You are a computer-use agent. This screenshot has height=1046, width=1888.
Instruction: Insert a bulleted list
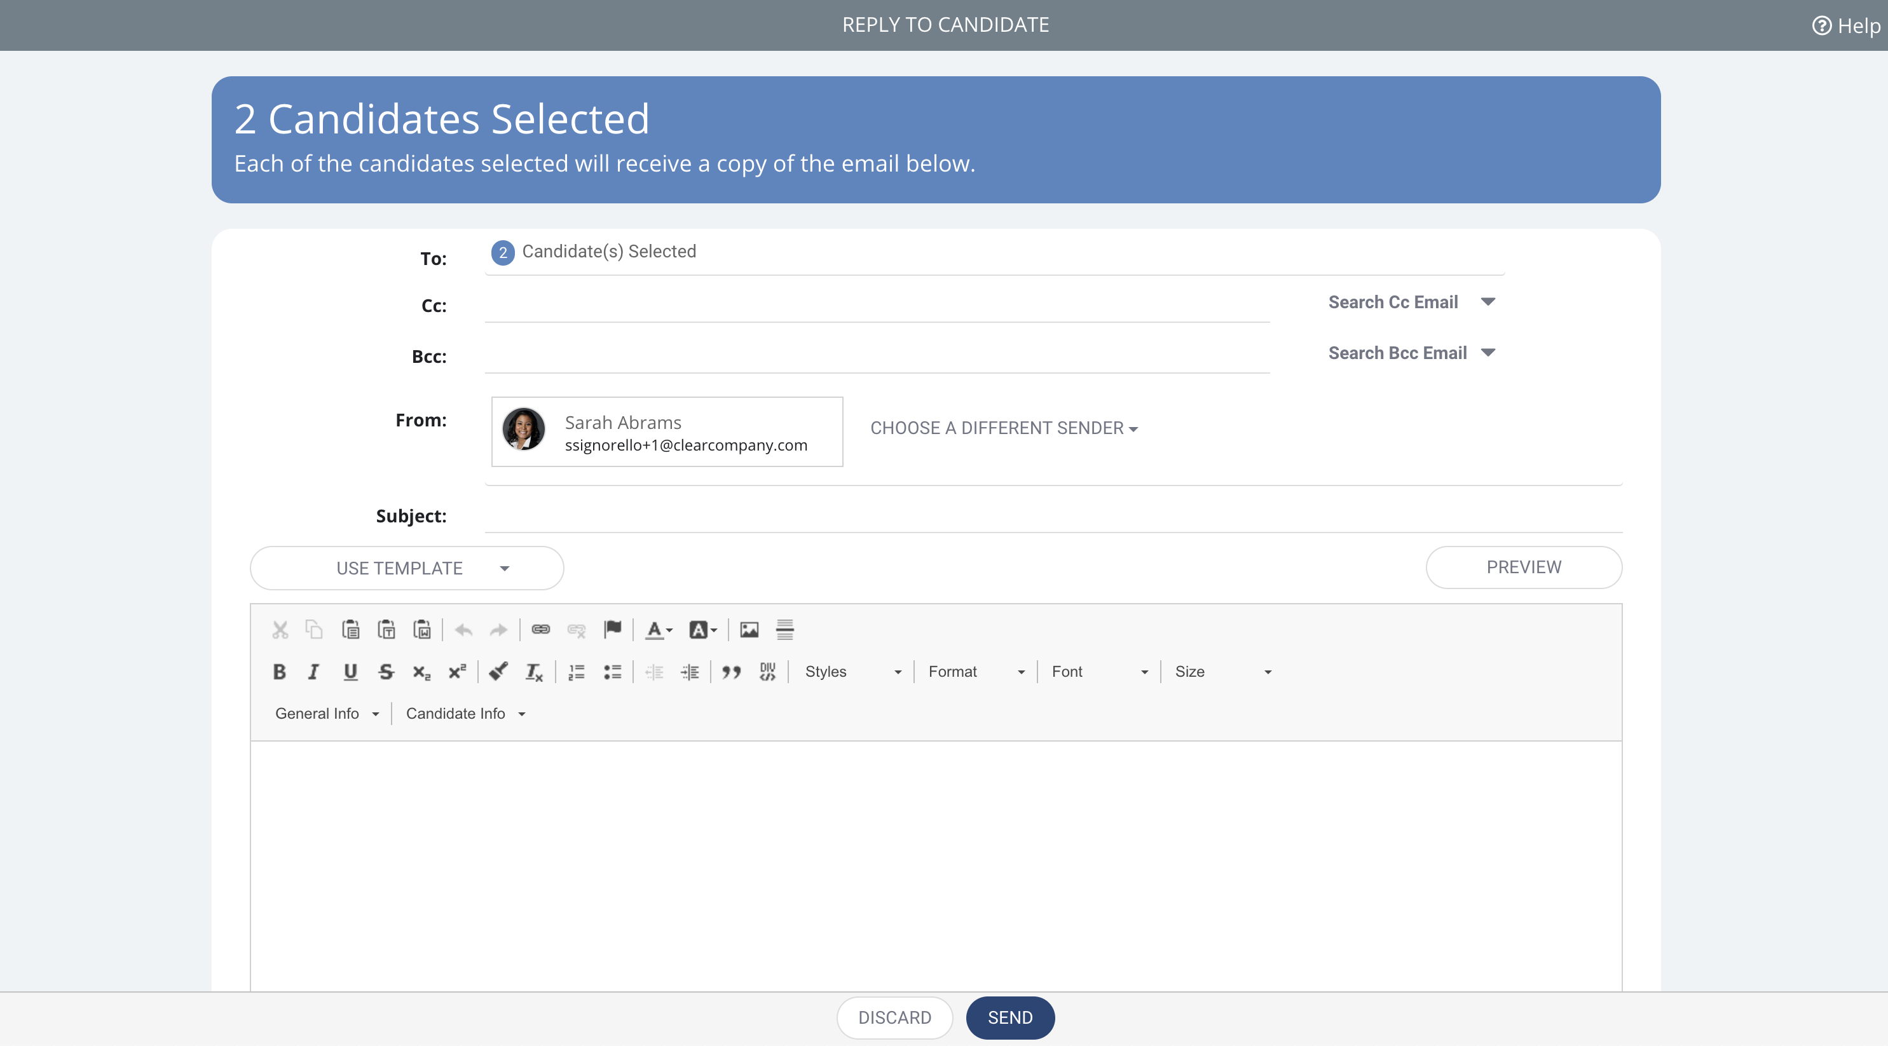[x=613, y=672]
